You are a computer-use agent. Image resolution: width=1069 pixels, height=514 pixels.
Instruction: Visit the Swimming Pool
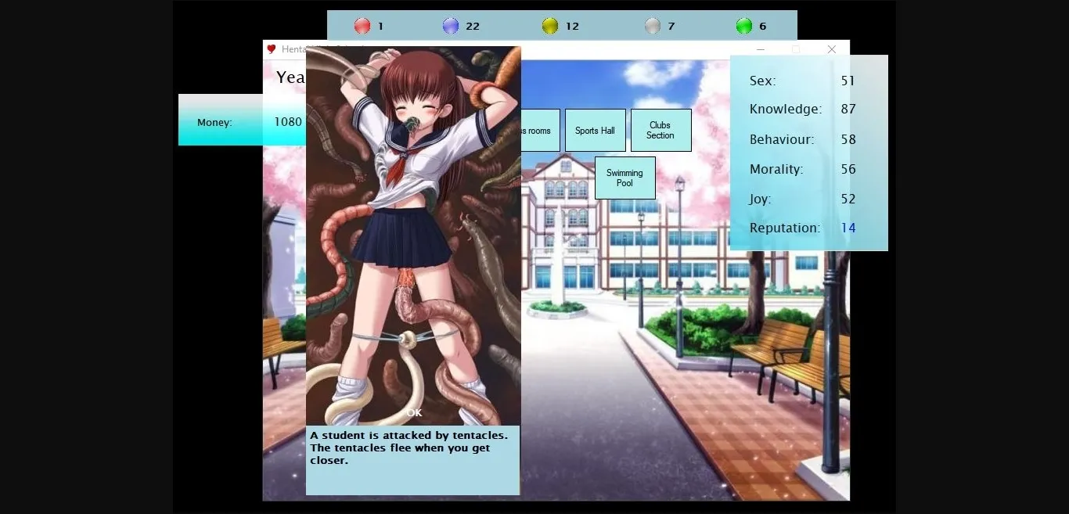[x=624, y=178]
